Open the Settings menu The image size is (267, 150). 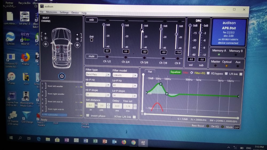tap(64, 13)
